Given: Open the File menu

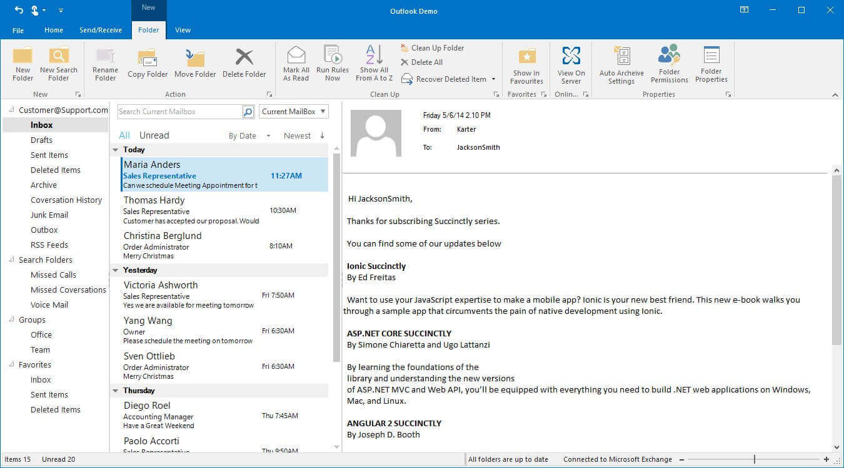Looking at the screenshot, I should (18, 31).
